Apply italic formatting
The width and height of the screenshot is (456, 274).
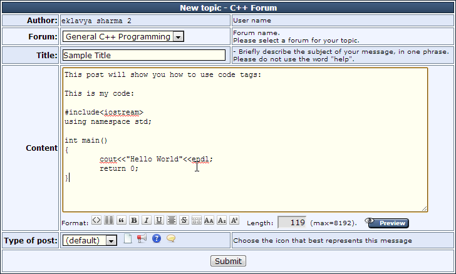pyautogui.click(x=147, y=220)
